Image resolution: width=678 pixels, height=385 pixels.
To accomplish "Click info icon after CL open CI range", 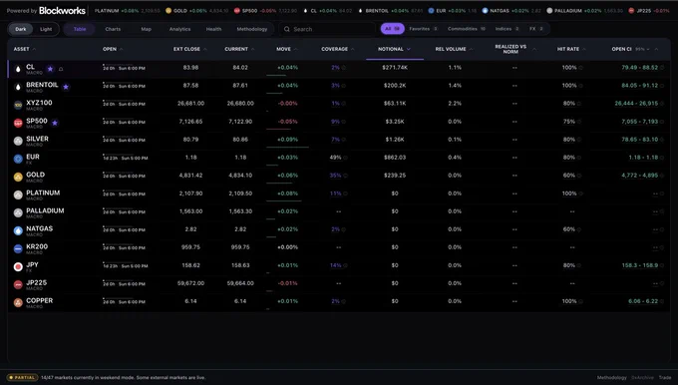I will point(662,68).
